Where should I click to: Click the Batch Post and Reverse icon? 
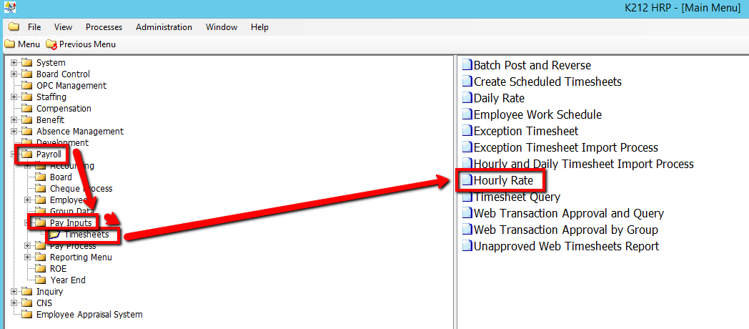point(467,65)
